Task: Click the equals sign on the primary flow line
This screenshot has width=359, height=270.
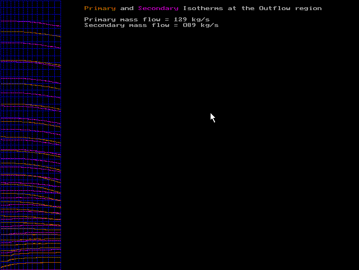Action: [x=167, y=20]
